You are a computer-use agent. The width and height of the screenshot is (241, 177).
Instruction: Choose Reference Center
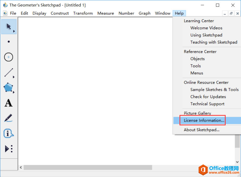[x=200, y=52]
